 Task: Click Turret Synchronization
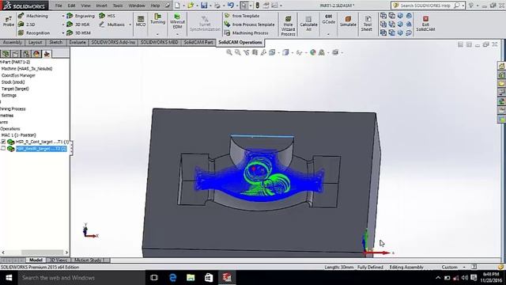(x=205, y=24)
